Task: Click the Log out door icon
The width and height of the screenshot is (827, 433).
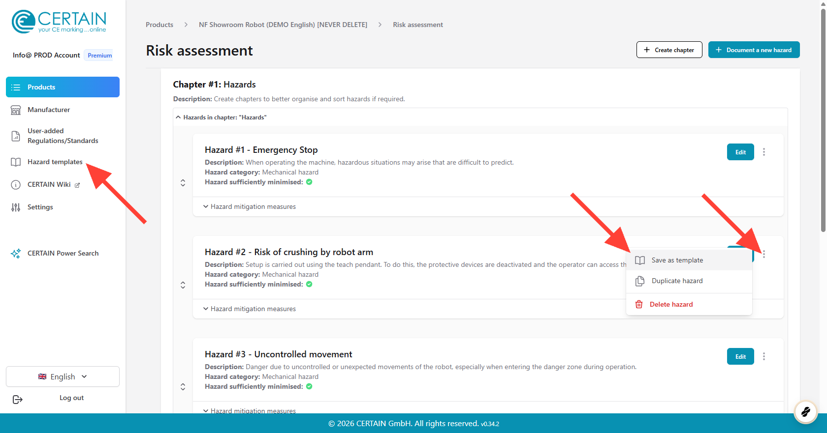Action: tap(18, 399)
